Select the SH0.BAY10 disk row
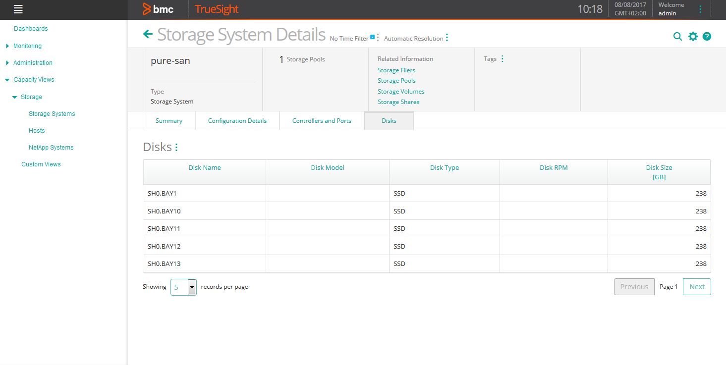 pyautogui.click(x=427, y=211)
